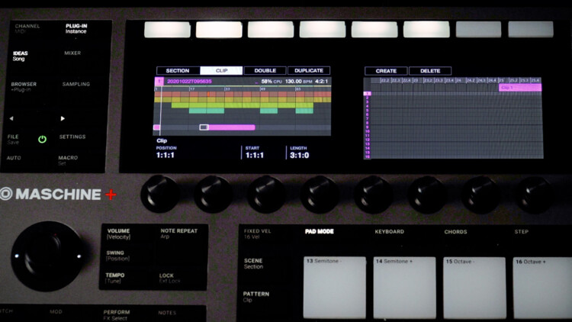Tap the lit soft button above CREATE
The height and width of the screenshot is (322, 572).
pos(374,30)
